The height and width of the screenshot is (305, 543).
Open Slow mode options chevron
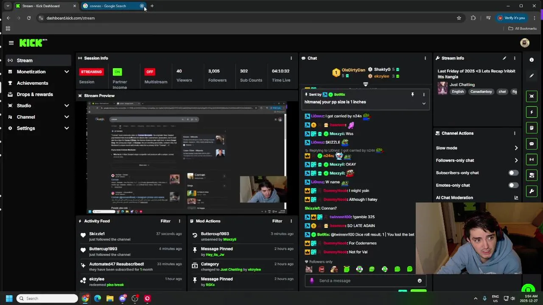coord(516,148)
